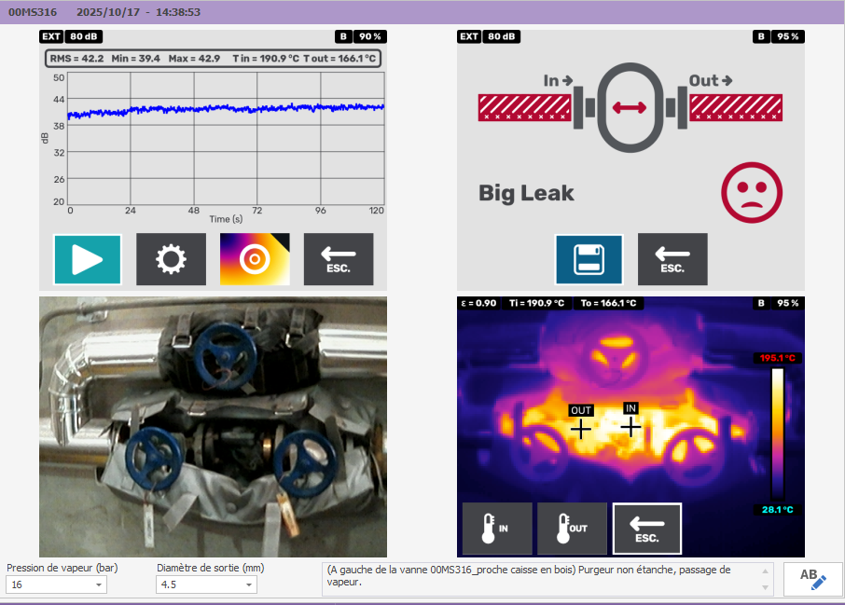Select the thermometer OUT temperature icon
The height and width of the screenshot is (605, 845).
pyautogui.click(x=572, y=529)
